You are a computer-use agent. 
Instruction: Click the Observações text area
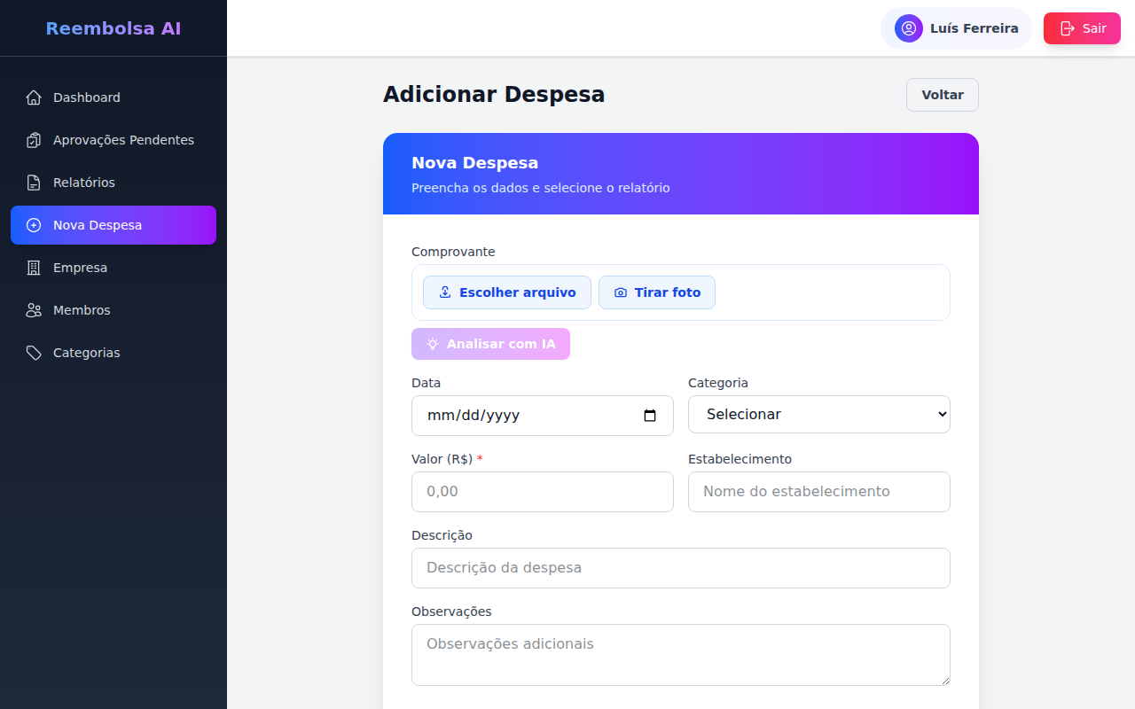(x=680, y=654)
